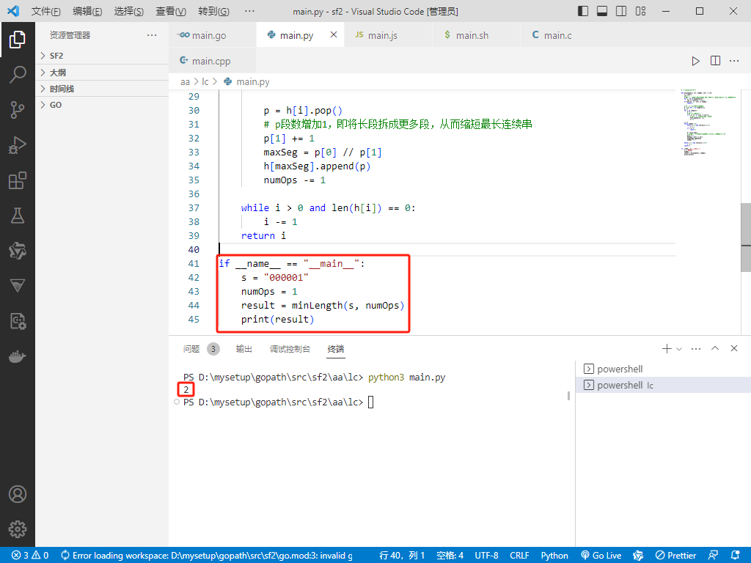Open the overflow menu ellipsis in menu bar
Viewport: 751px width, 563px height.
[x=249, y=11]
